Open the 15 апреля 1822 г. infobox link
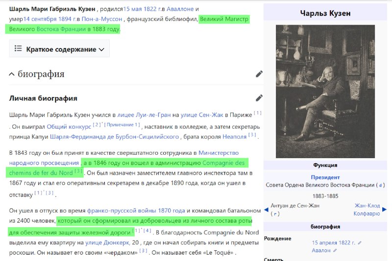Image resolution: width=392 pixels, height=261 pixels. tap(334, 243)
